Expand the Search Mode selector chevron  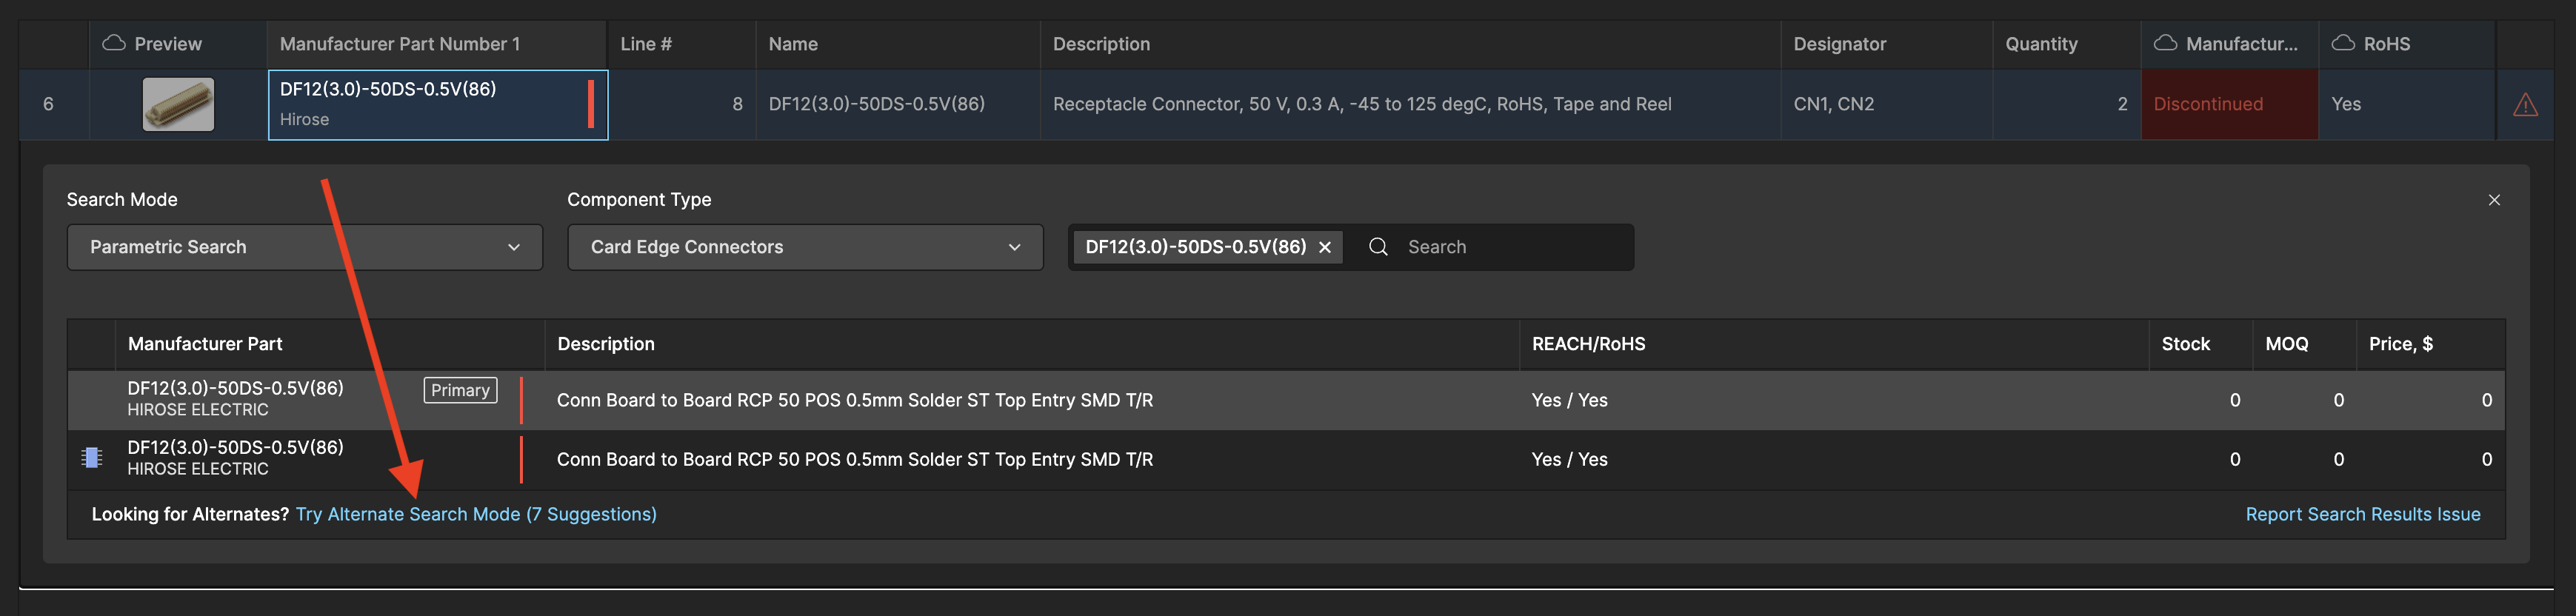pyautogui.click(x=514, y=247)
